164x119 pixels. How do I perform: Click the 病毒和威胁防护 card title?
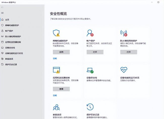60,41
